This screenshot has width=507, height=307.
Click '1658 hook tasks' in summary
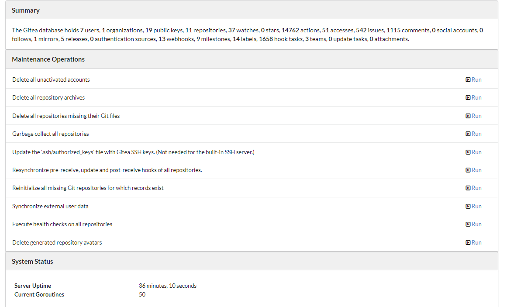281,39
